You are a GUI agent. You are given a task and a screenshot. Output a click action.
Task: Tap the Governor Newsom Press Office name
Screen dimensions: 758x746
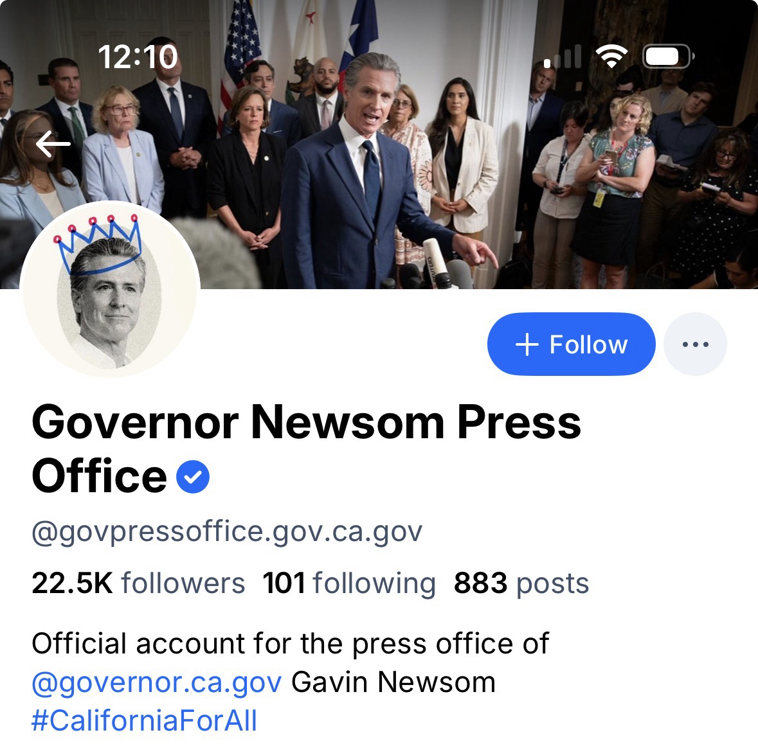click(306, 449)
